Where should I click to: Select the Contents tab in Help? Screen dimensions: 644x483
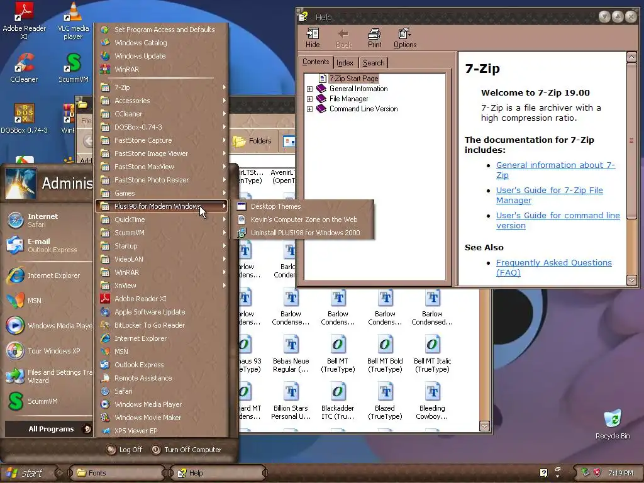pos(316,62)
